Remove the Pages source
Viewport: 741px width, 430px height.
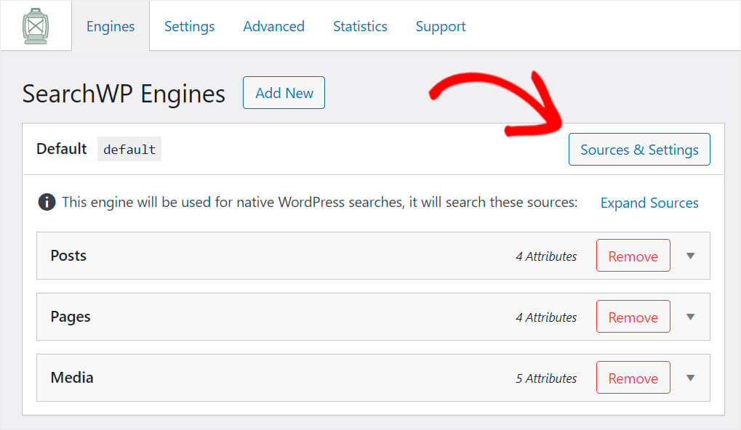pyautogui.click(x=633, y=317)
